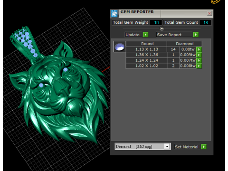Select the 1.02 X 1.02 size cell

[x=146, y=66]
